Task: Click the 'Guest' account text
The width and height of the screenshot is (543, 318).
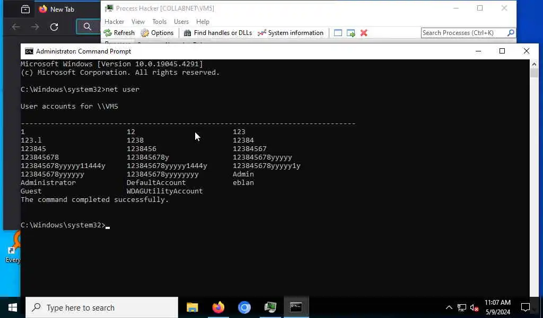Action: pyautogui.click(x=31, y=191)
